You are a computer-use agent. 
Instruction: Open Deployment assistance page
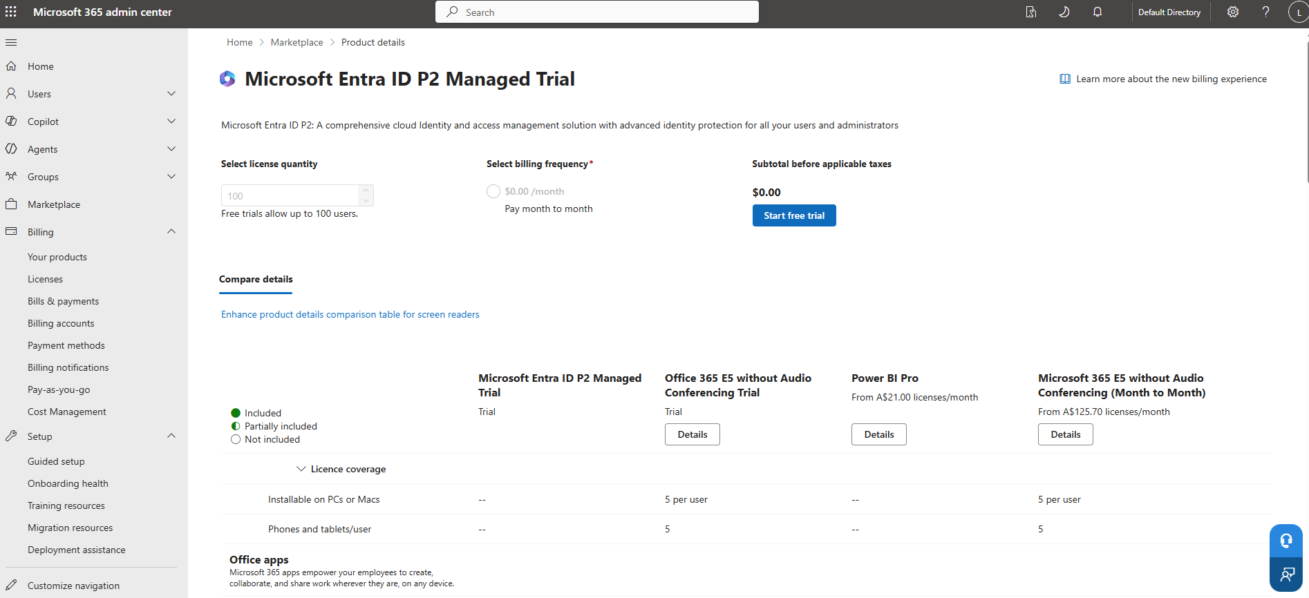tap(77, 550)
